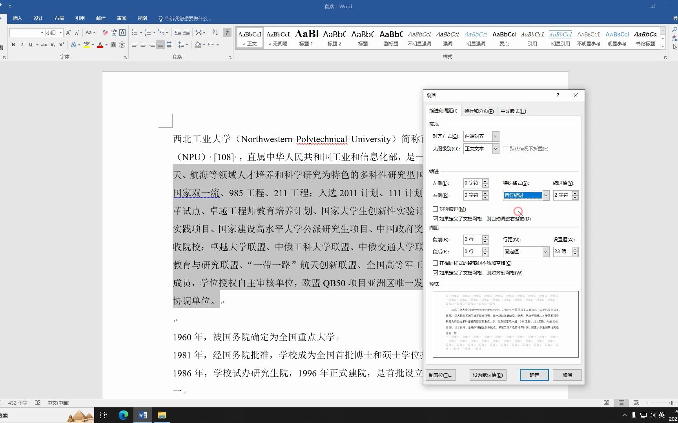Check don't add space between same-style paragraphs

click(x=435, y=263)
